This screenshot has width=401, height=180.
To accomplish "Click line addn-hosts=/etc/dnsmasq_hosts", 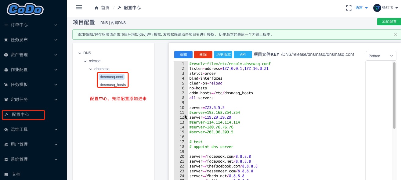I will click(221, 93).
